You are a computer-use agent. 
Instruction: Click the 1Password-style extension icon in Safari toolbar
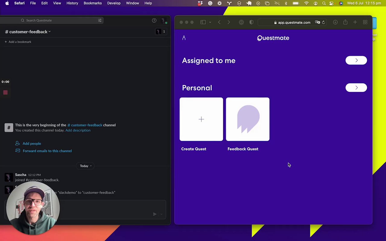pyautogui.click(x=241, y=22)
